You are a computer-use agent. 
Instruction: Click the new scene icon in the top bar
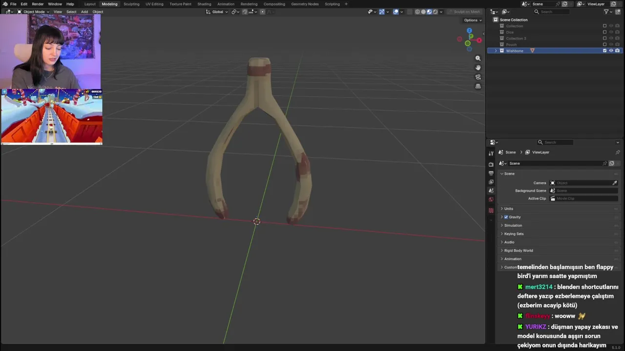[564, 4]
